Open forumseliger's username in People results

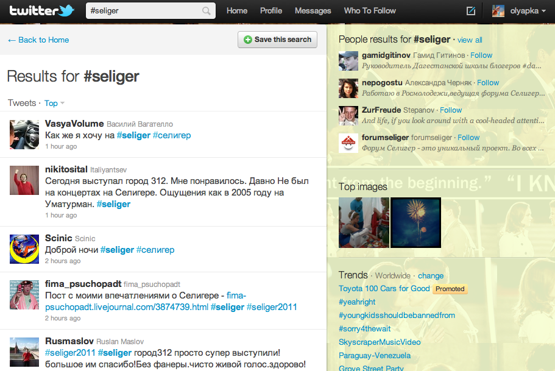385,137
